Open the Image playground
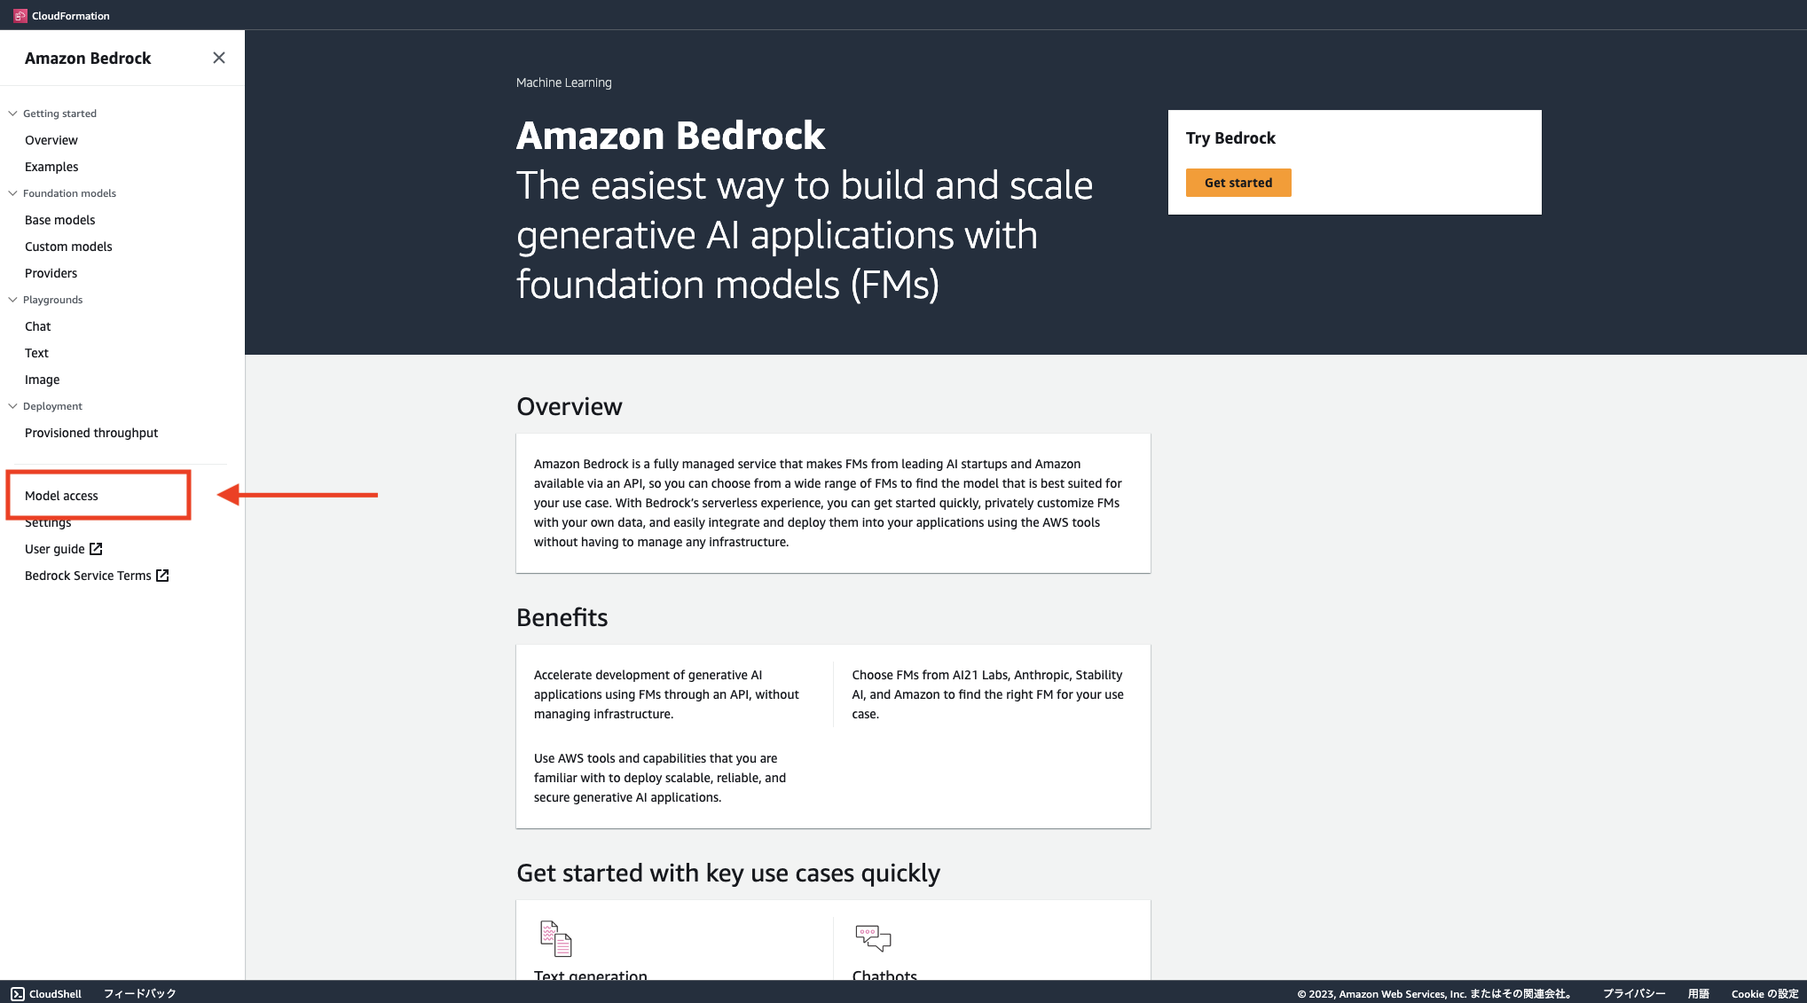Viewport: 1807px width, 1003px height. click(x=42, y=380)
